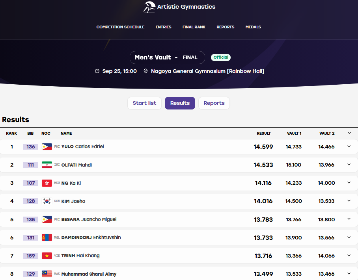This screenshot has width=358, height=280.
Task: Click the location pin icon near Nagoya
Action: pyautogui.click(x=145, y=71)
